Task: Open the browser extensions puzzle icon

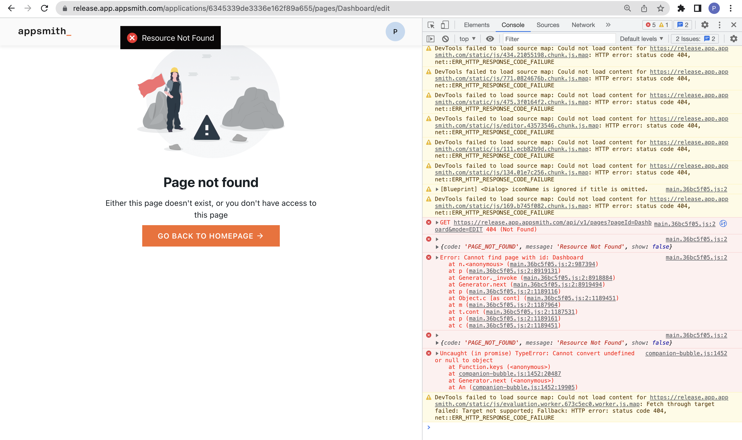Action: tap(681, 8)
